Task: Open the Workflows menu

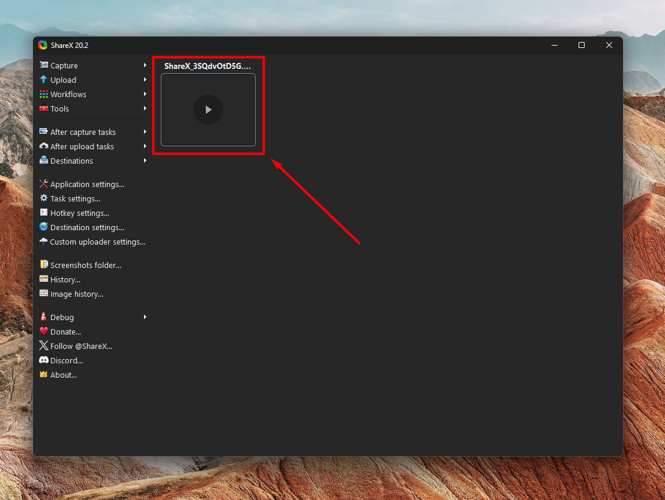Action: [93, 94]
